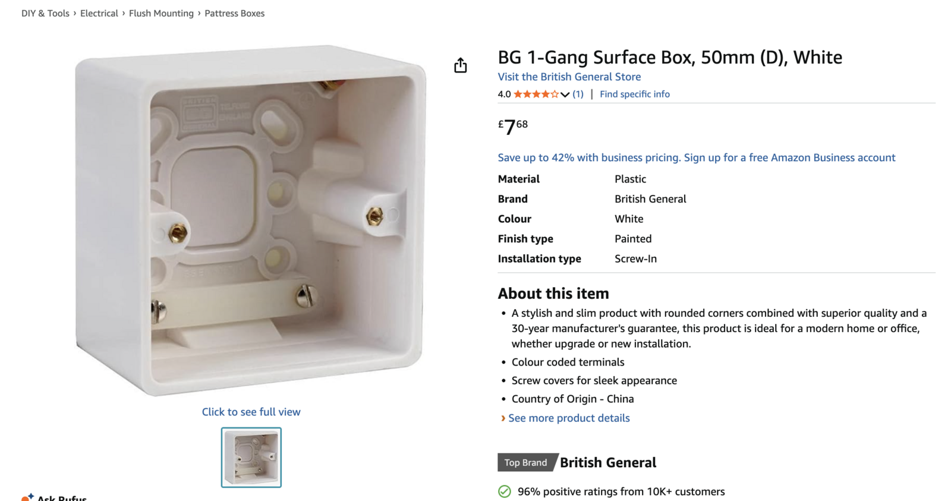Select the surface box thumbnail image

251,458
